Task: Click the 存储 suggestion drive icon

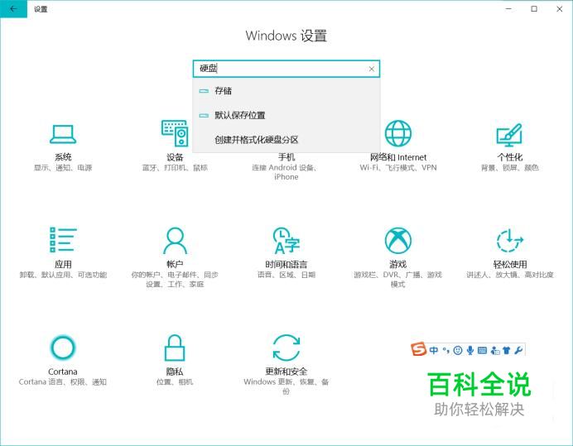Action: [x=204, y=91]
